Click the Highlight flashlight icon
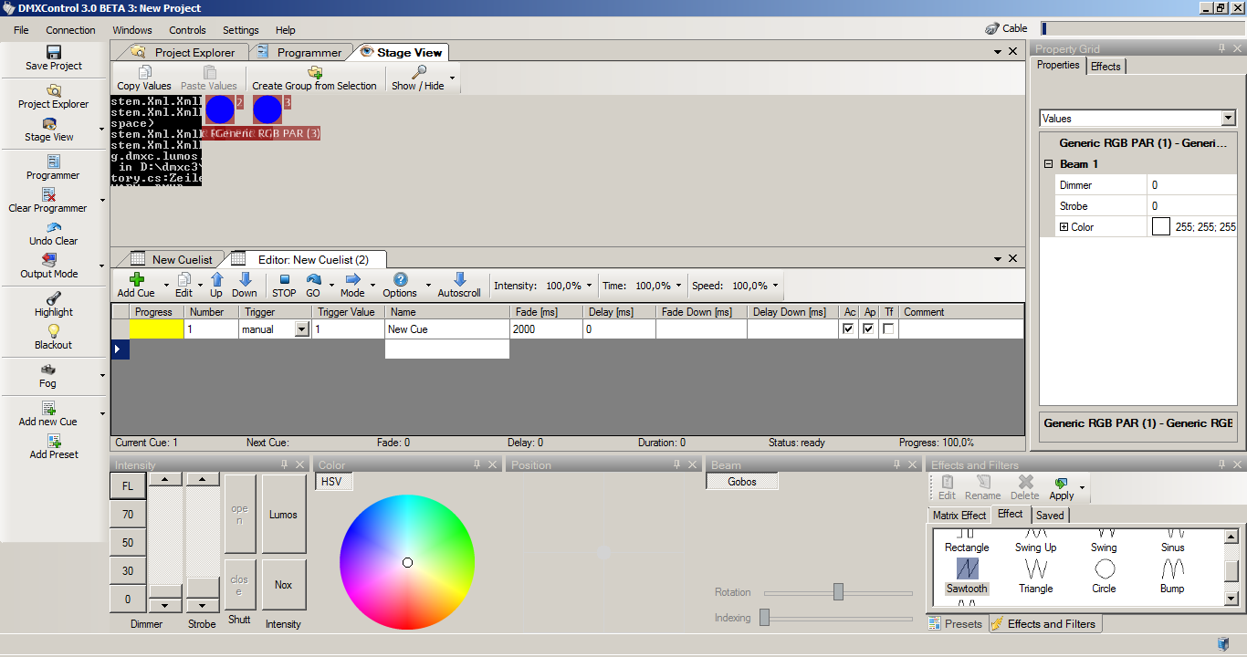Screen dimensions: 1247x657 [54, 298]
